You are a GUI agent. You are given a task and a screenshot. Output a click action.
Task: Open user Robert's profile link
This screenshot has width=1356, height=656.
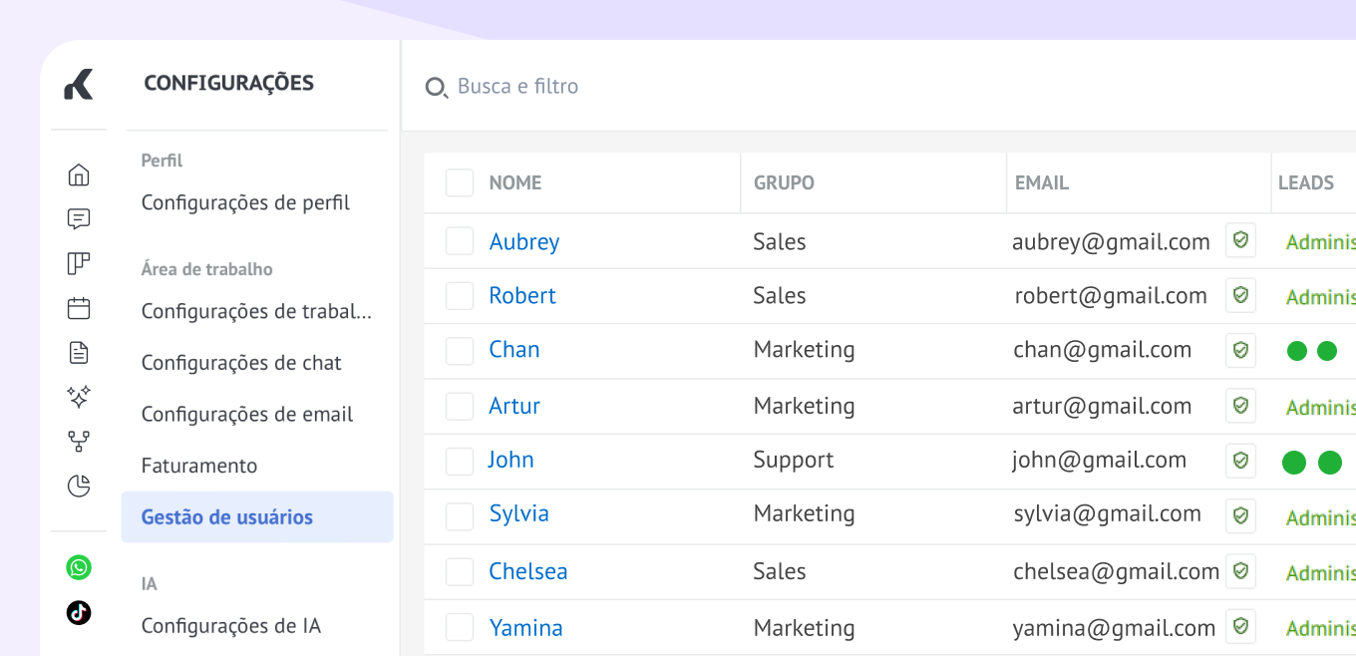pos(522,296)
